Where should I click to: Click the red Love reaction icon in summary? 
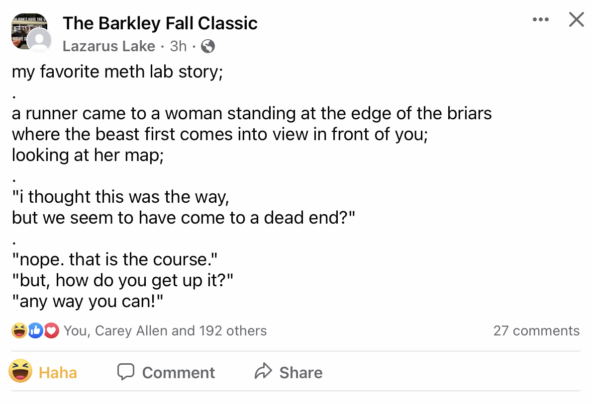pyautogui.click(x=51, y=330)
